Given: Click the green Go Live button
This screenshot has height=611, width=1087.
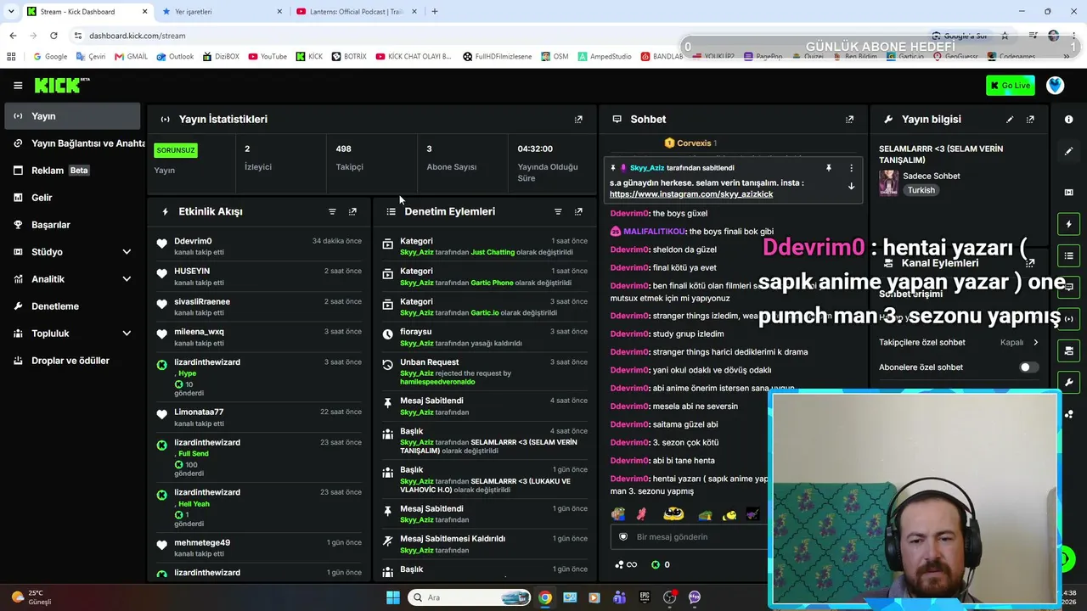Looking at the screenshot, I should pos(1011,85).
